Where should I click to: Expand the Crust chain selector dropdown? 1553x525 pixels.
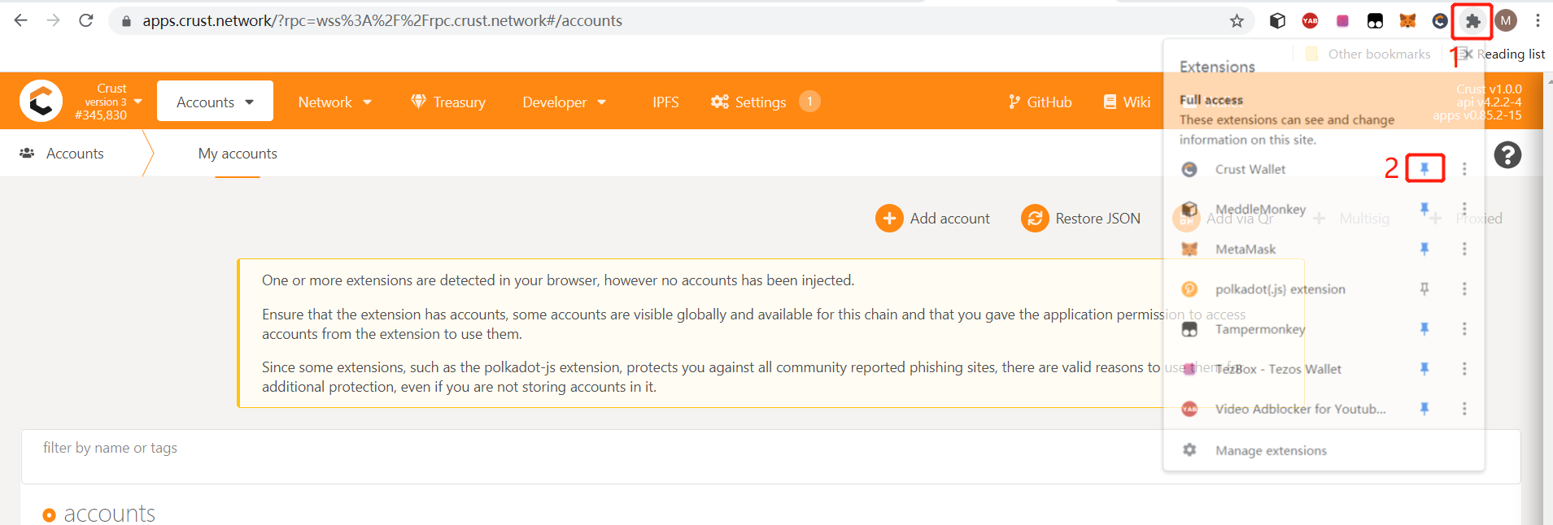coord(138,102)
